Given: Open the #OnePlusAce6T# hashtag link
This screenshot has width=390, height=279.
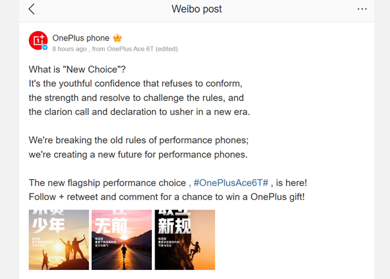Looking at the screenshot, I should (231, 183).
